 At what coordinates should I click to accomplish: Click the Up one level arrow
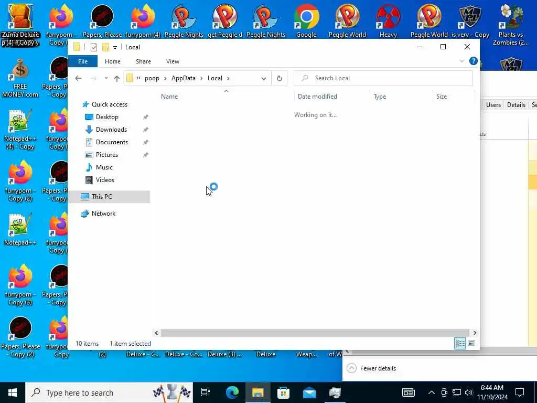coord(117,79)
